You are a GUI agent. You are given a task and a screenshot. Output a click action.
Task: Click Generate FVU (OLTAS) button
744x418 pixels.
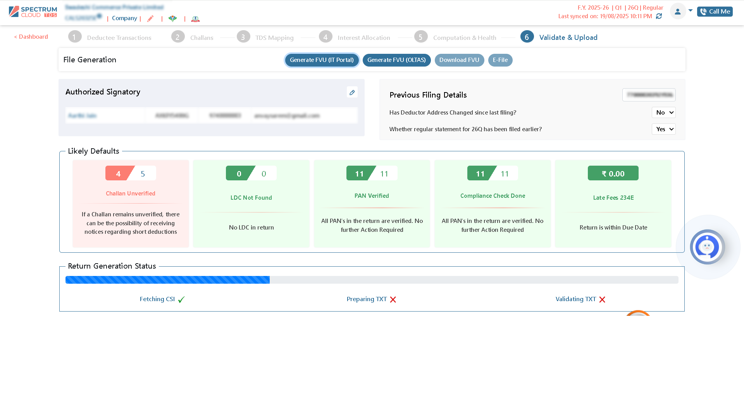396,60
